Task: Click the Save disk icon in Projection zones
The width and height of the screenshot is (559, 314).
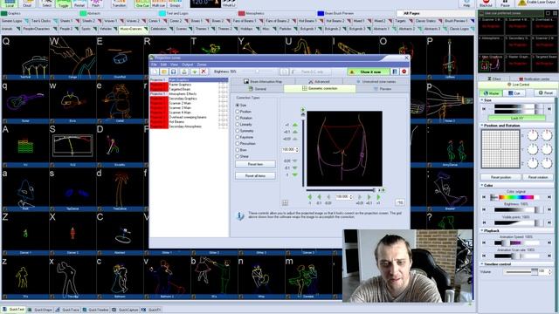Action: click(174, 72)
